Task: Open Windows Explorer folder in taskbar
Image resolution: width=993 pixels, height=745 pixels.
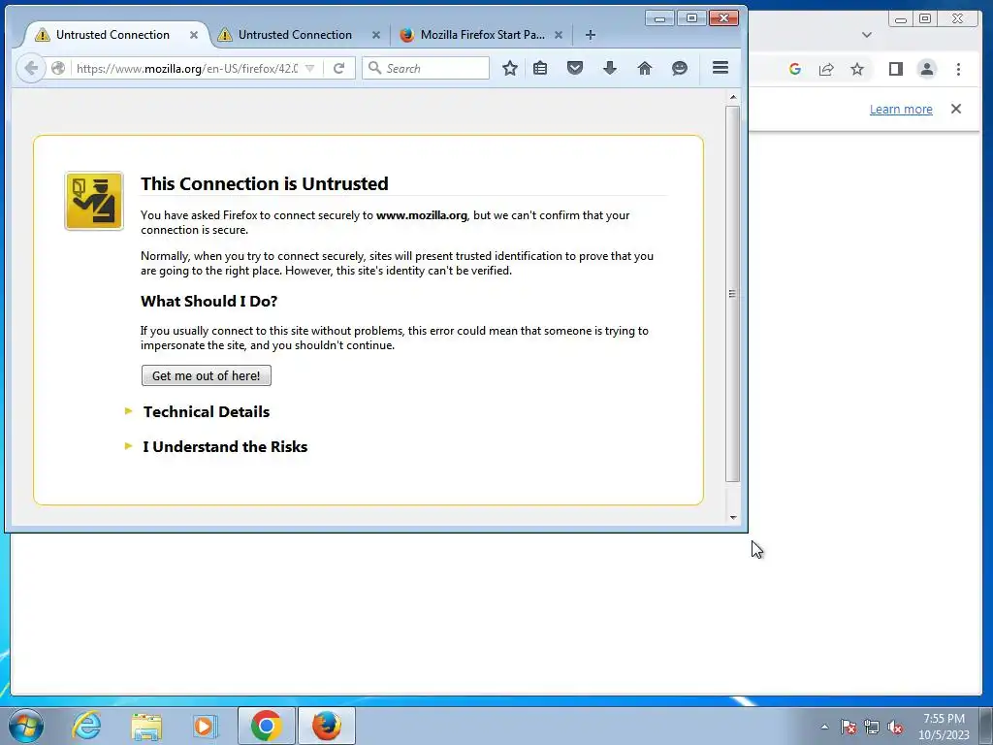Action: coord(146,726)
